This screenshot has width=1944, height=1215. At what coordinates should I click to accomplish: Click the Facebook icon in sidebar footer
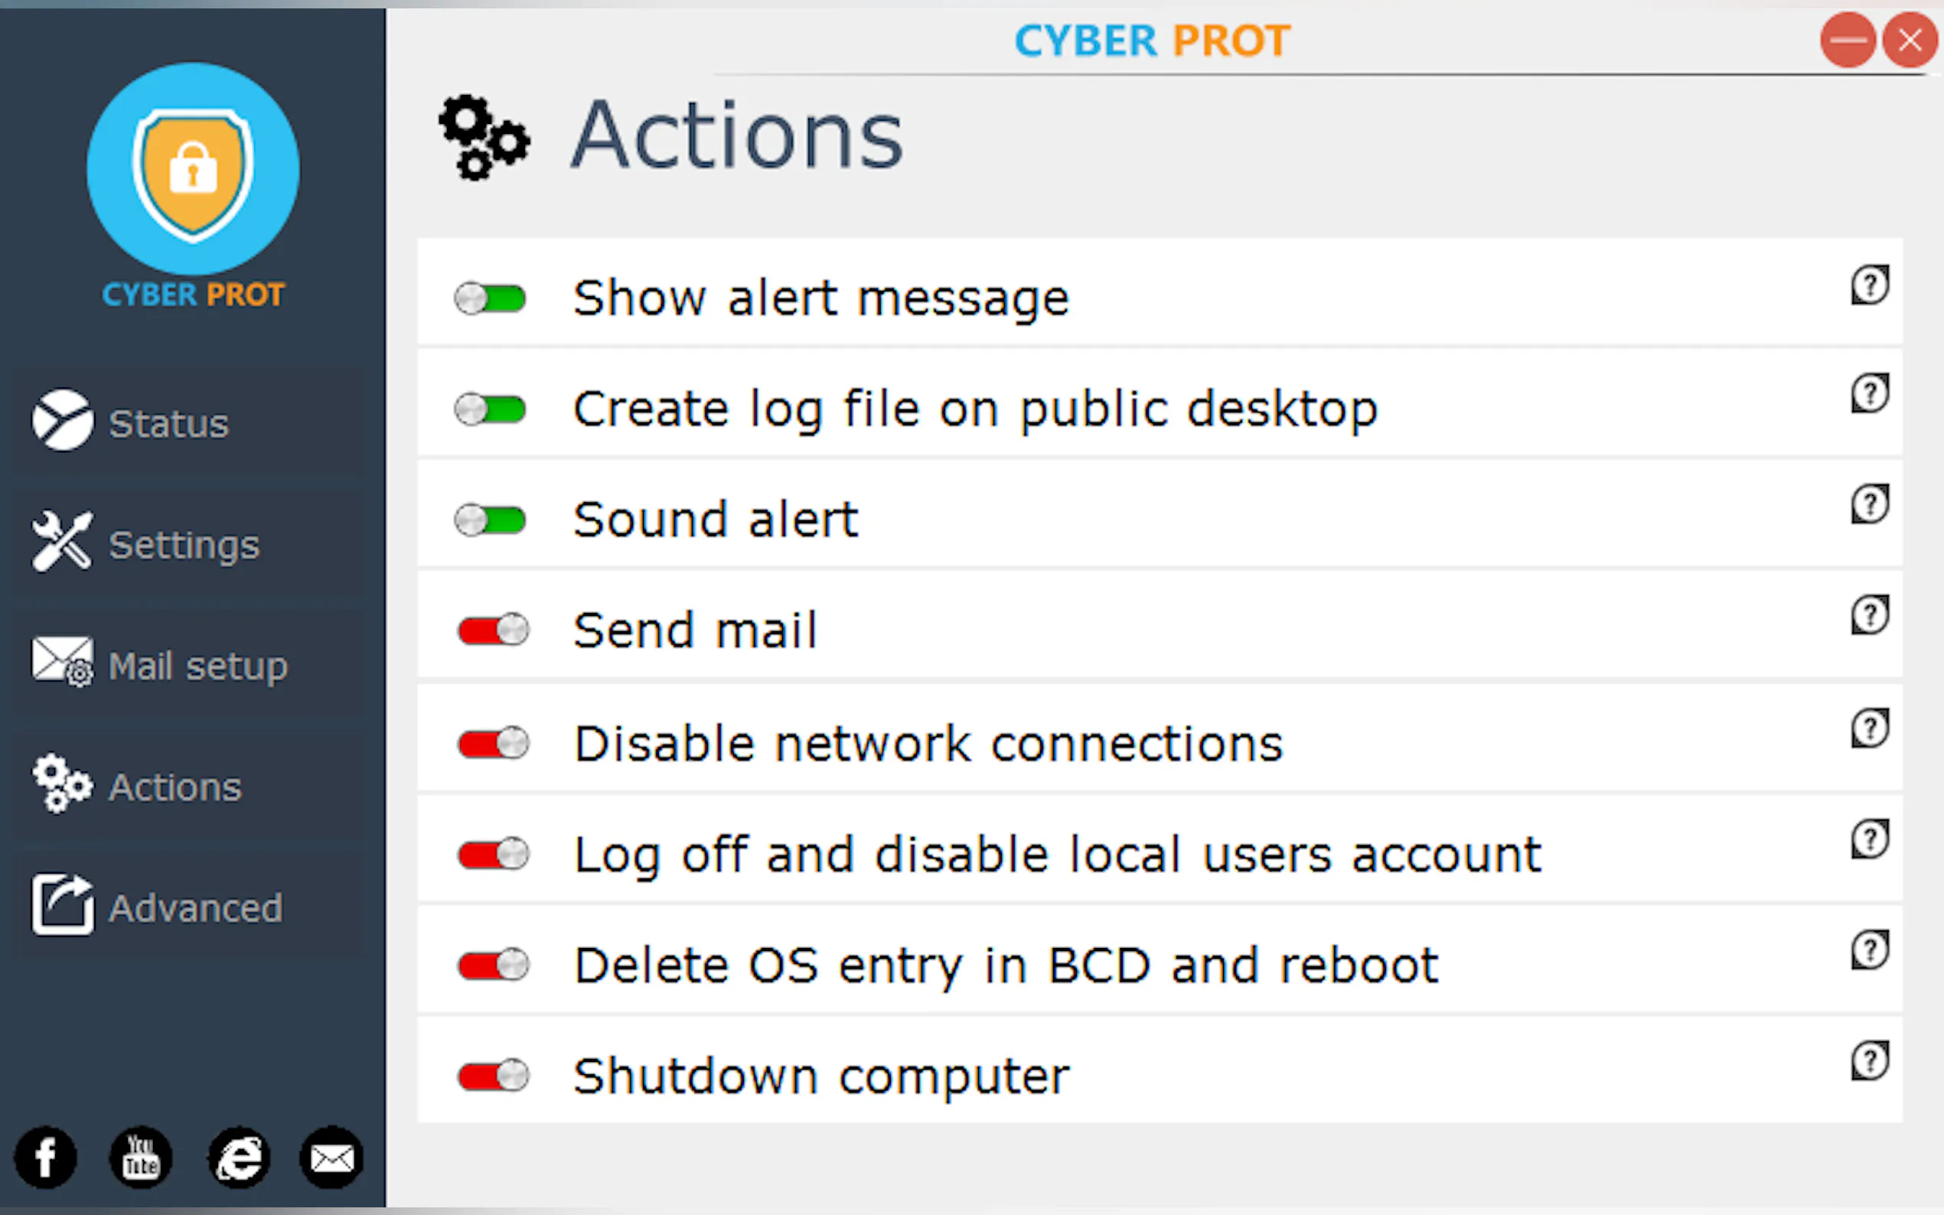(46, 1157)
